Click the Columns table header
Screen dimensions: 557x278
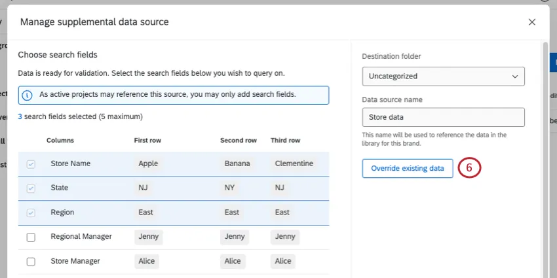[60, 141]
